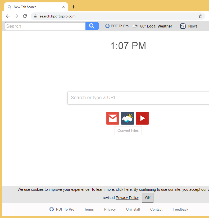Image resolution: width=209 pixels, height=218 pixels.
Task: Close the New Tab Search tab
Action: pos(63,7)
